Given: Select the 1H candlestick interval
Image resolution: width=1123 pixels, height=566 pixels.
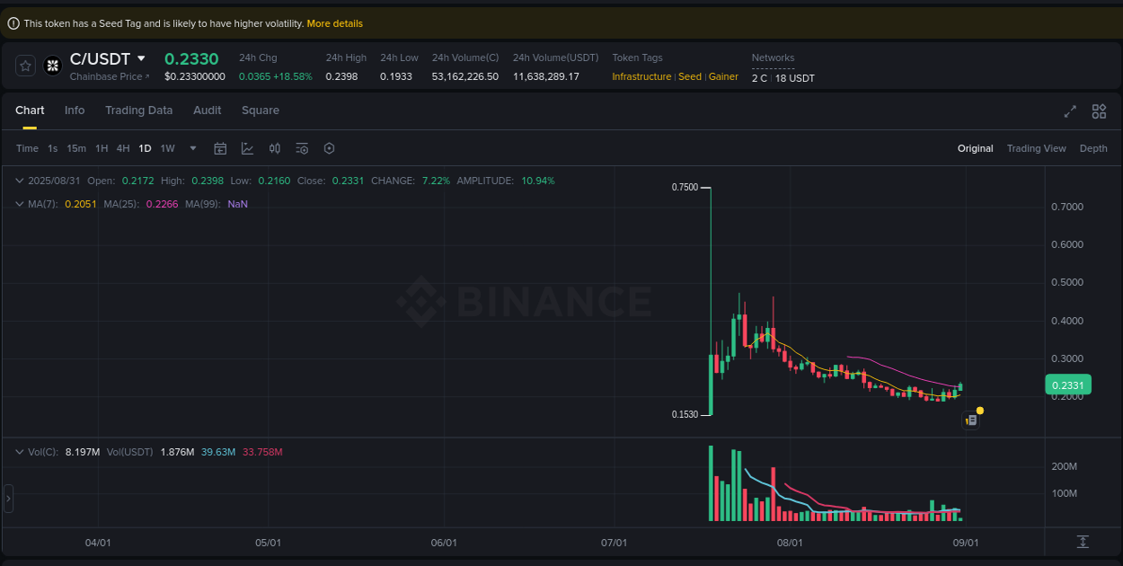Looking at the screenshot, I should [102, 148].
